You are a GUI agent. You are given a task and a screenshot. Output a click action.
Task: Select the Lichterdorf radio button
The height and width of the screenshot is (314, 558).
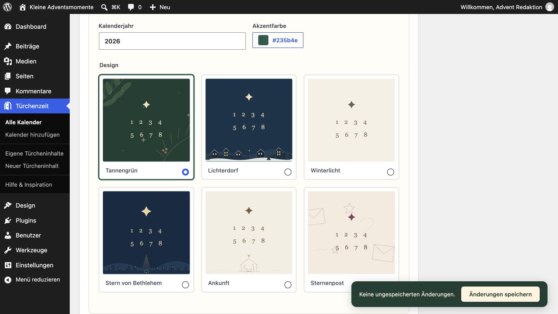(288, 172)
